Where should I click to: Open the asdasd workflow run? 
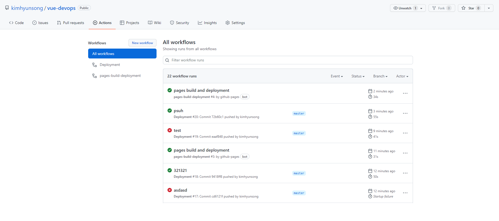[180, 190]
